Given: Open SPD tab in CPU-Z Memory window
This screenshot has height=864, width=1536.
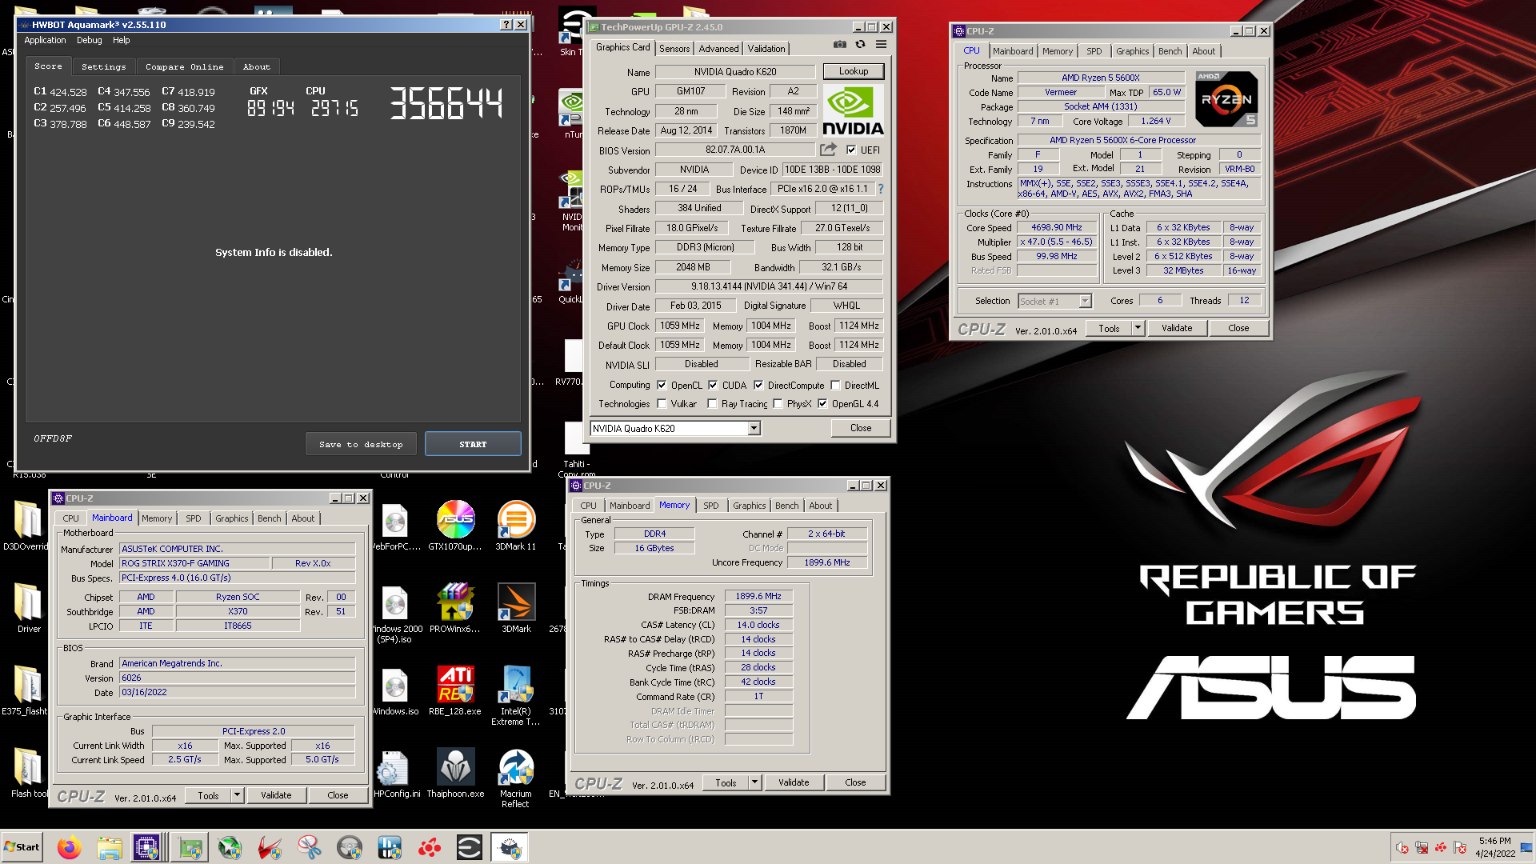Looking at the screenshot, I should pos(711,506).
